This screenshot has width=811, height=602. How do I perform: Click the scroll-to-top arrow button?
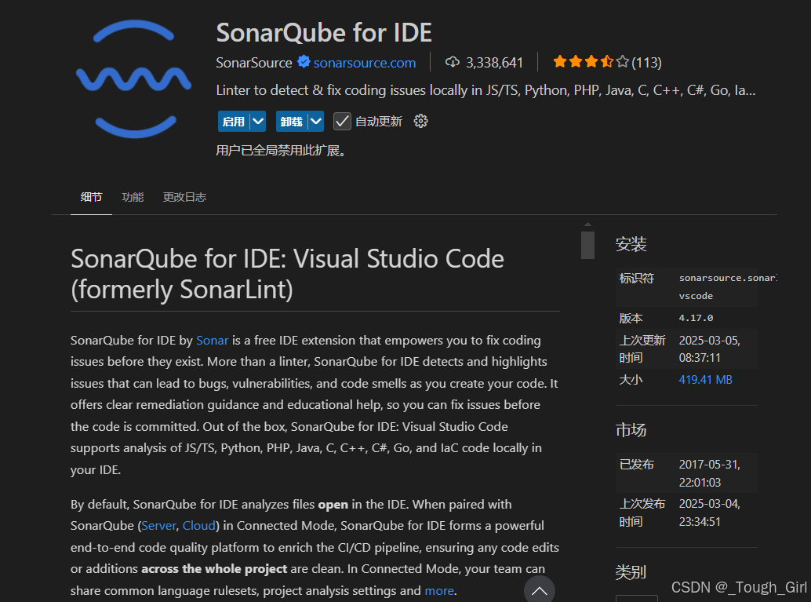[x=540, y=590]
